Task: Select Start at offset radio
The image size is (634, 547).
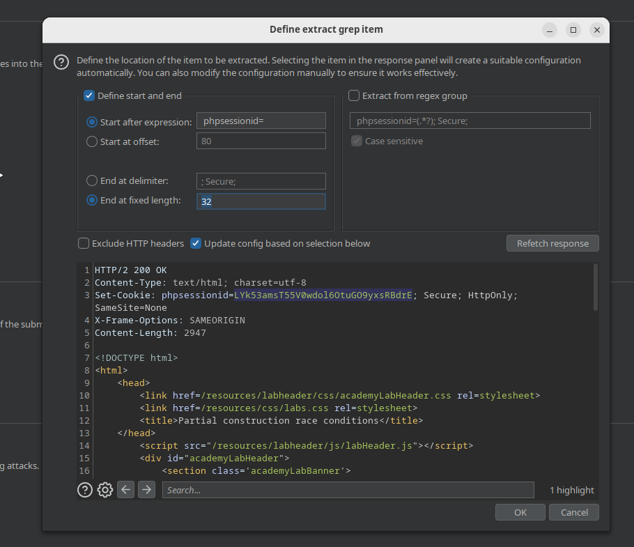Action: pyautogui.click(x=92, y=141)
